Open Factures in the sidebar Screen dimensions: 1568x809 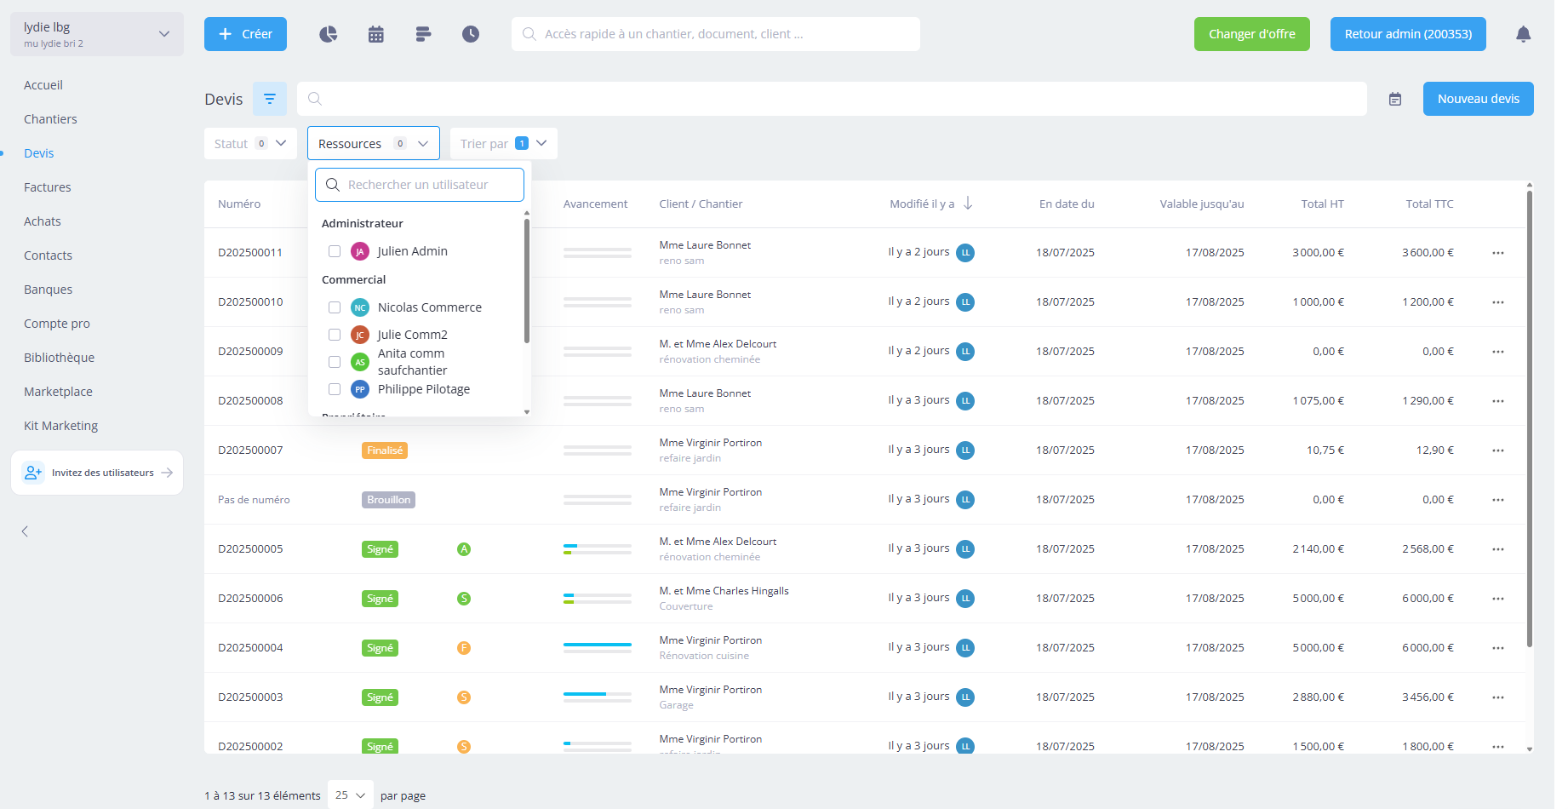[48, 187]
